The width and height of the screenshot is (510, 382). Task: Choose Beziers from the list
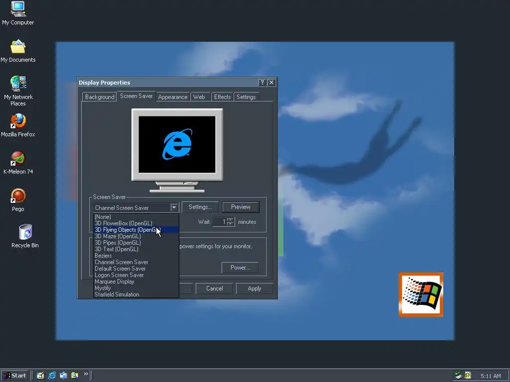[x=136, y=256]
